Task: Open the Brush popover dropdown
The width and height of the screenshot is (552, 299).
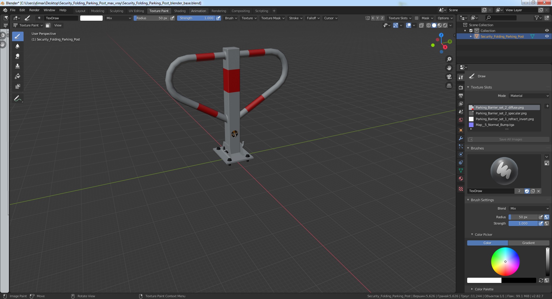Action: pos(231,18)
